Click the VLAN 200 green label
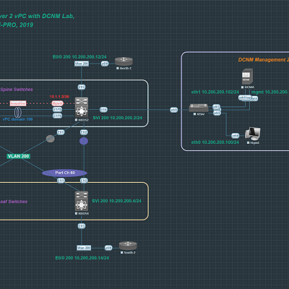The image size is (289, 289). click(19, 156)
